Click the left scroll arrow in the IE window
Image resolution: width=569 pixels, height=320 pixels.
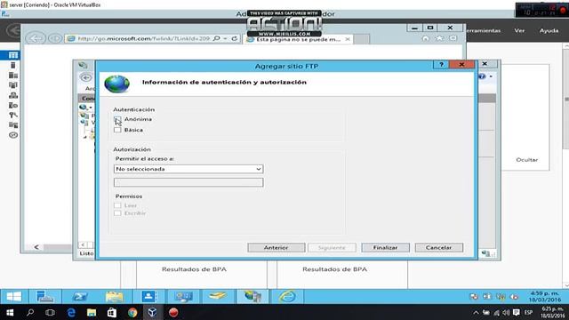click(36, 247)
